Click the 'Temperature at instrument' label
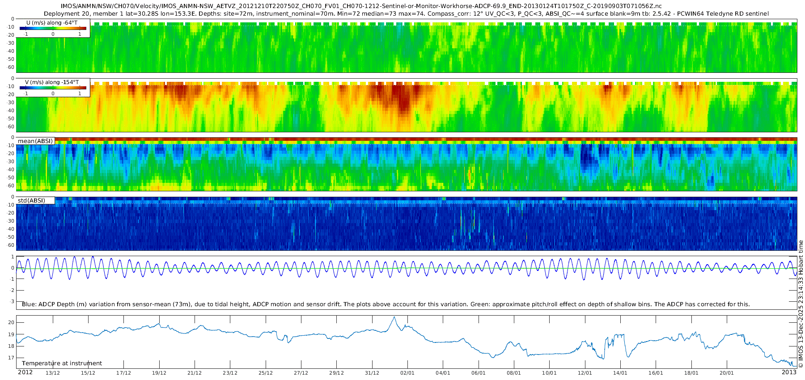Image resolution: width=805 pixels, height=380 pixels. (x=62, y=363)
